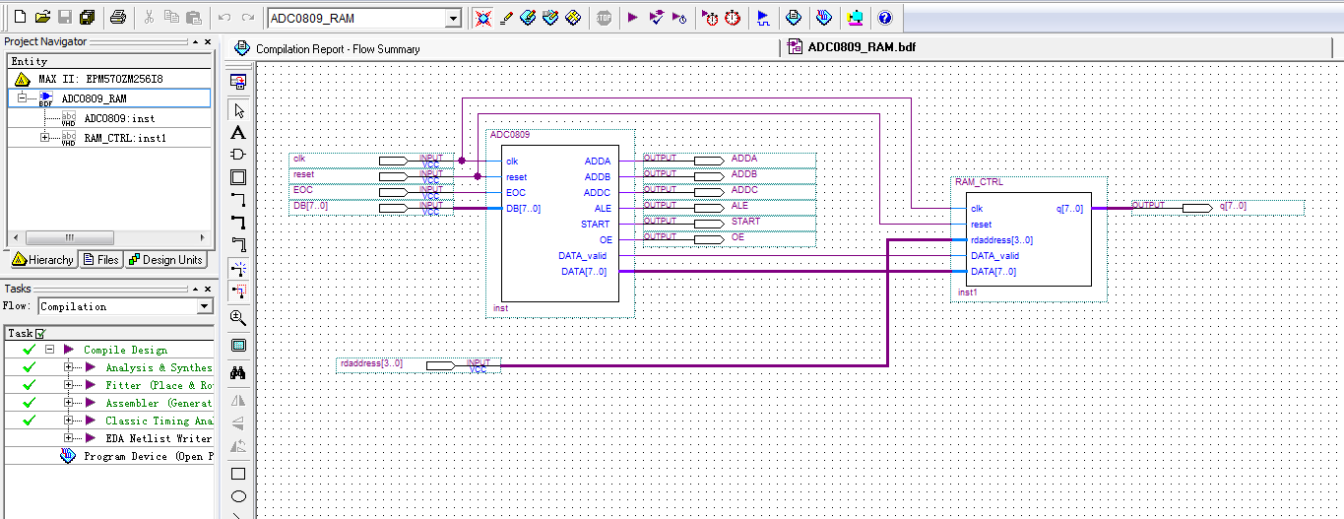Screen dimensions: 1344x519
Task: Click the Print icon
Action: [x=118, y=18]
